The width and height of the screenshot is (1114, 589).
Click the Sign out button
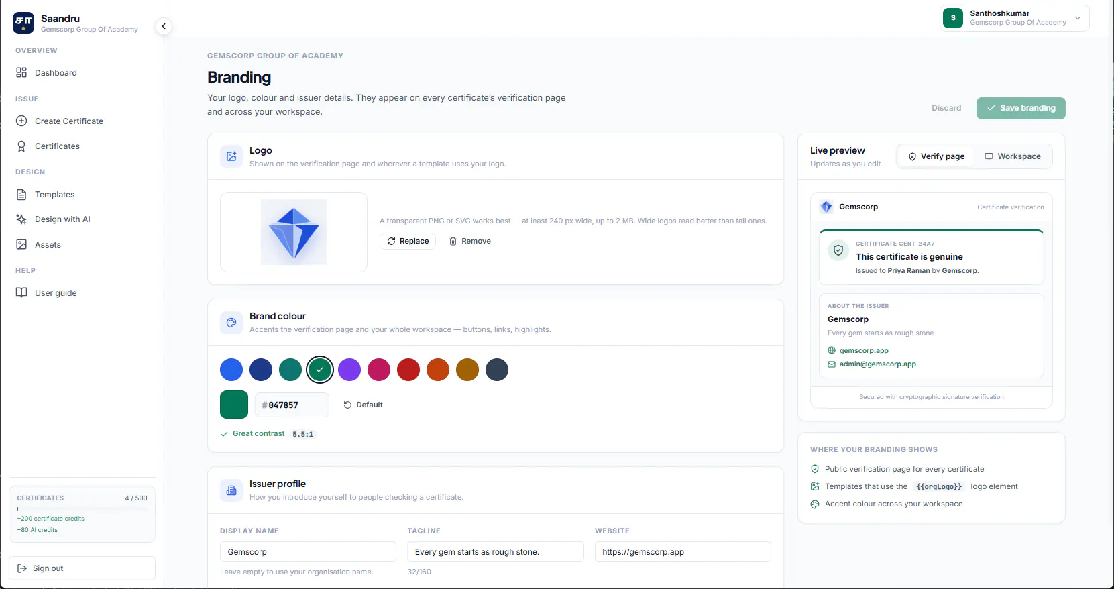point(82,568)
